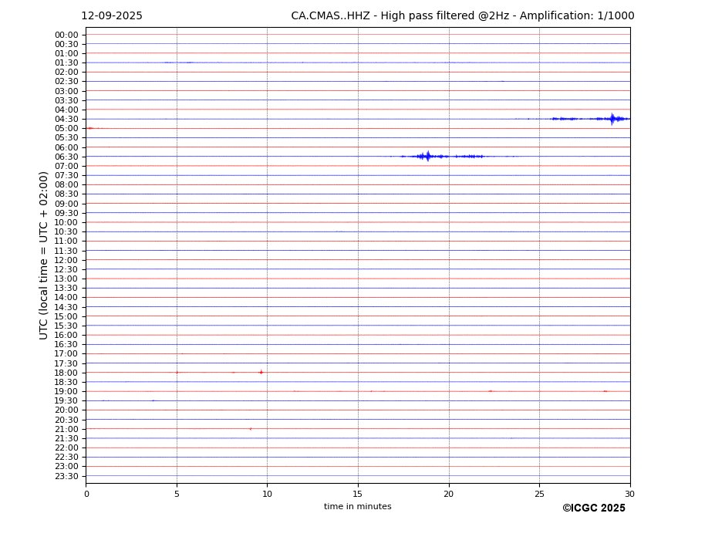The width and height of the screenshot is (715, 537).
Task: Click the 01:30 time row label
Action: click(66, 63)
